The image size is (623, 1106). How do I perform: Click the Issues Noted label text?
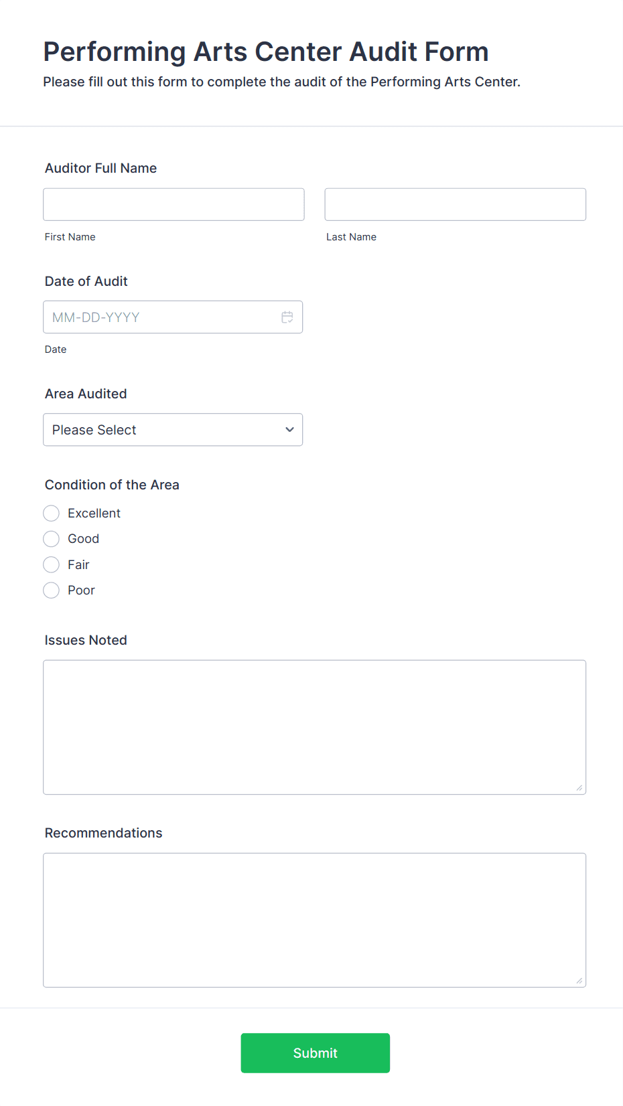tap(86, 640)
